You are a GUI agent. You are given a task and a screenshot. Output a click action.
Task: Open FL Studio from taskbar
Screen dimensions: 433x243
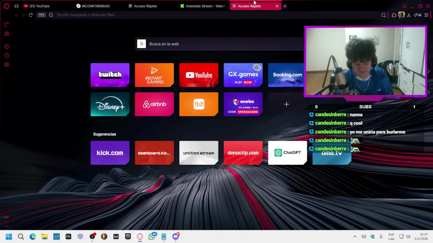click(104, 237)
